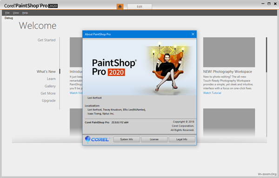Go to the Home tab icon
The image size is (279, 178).
coord(120,6)
